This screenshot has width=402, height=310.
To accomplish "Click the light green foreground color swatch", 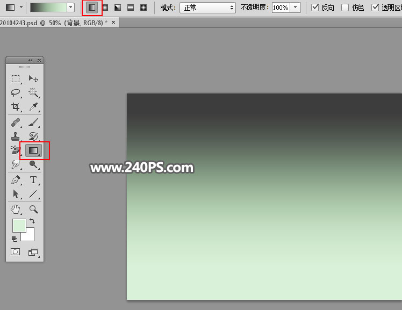I will tap(18, 225).
